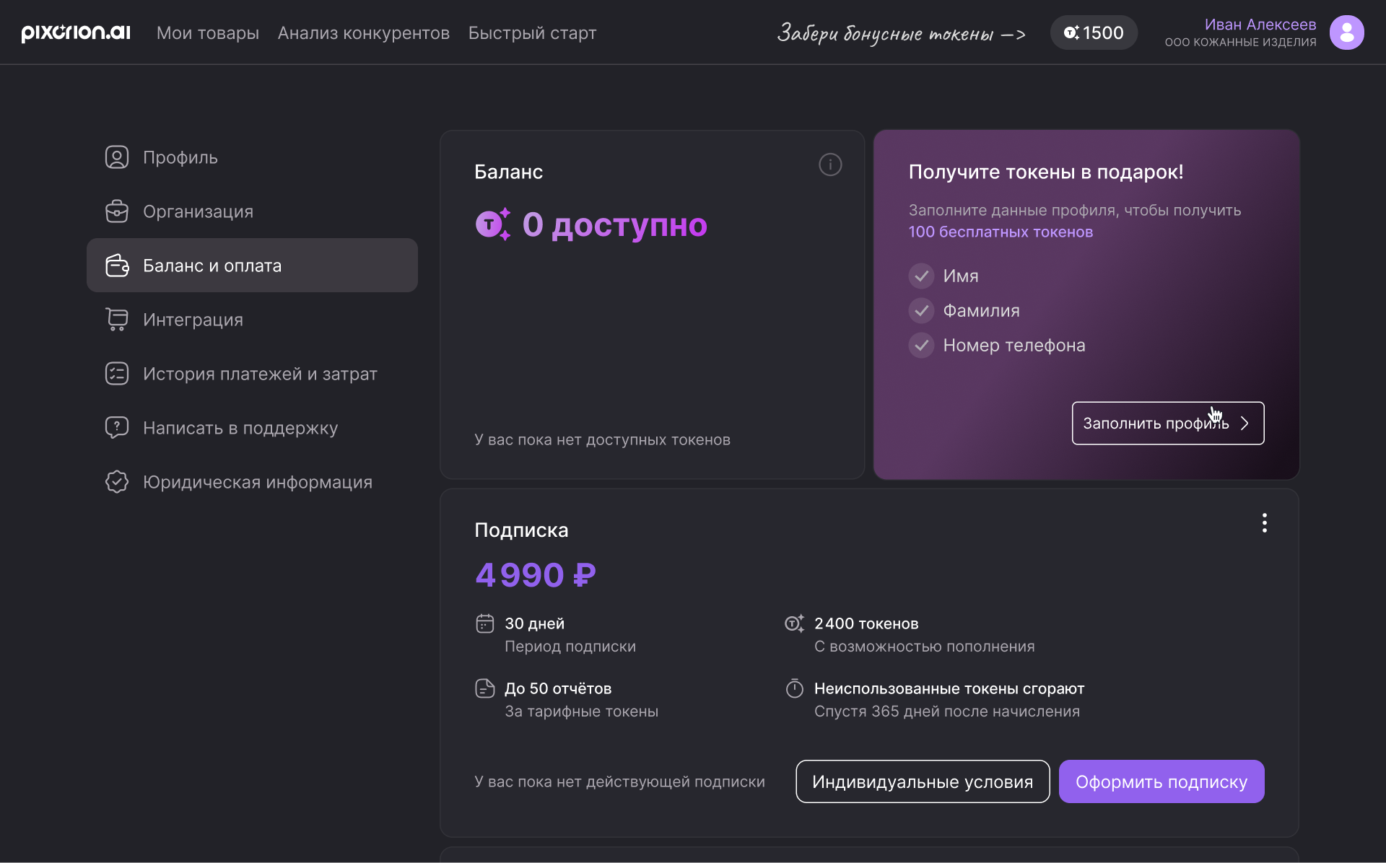
Task: Toggle the checkmark next to Имя
Action: (x=920, y=276)
